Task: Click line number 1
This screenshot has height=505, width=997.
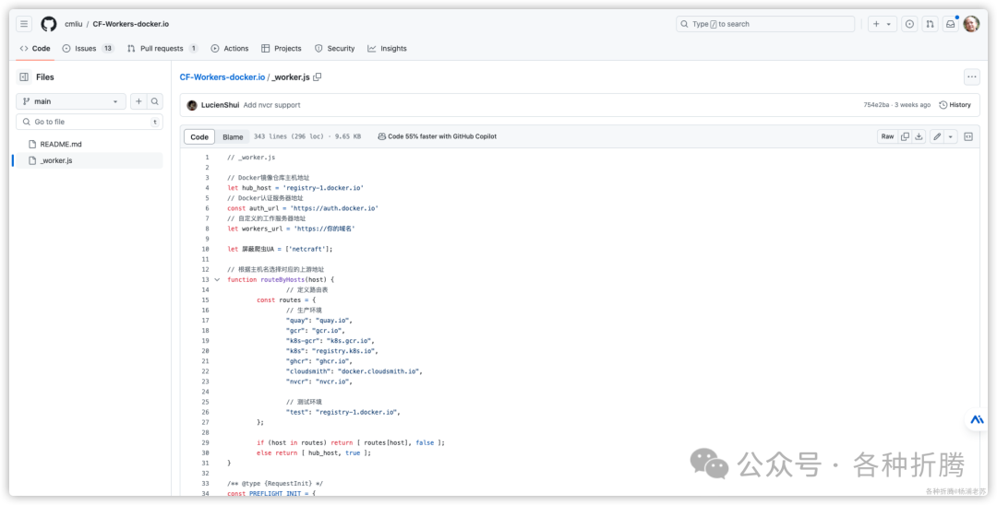Action: point(206,158)
